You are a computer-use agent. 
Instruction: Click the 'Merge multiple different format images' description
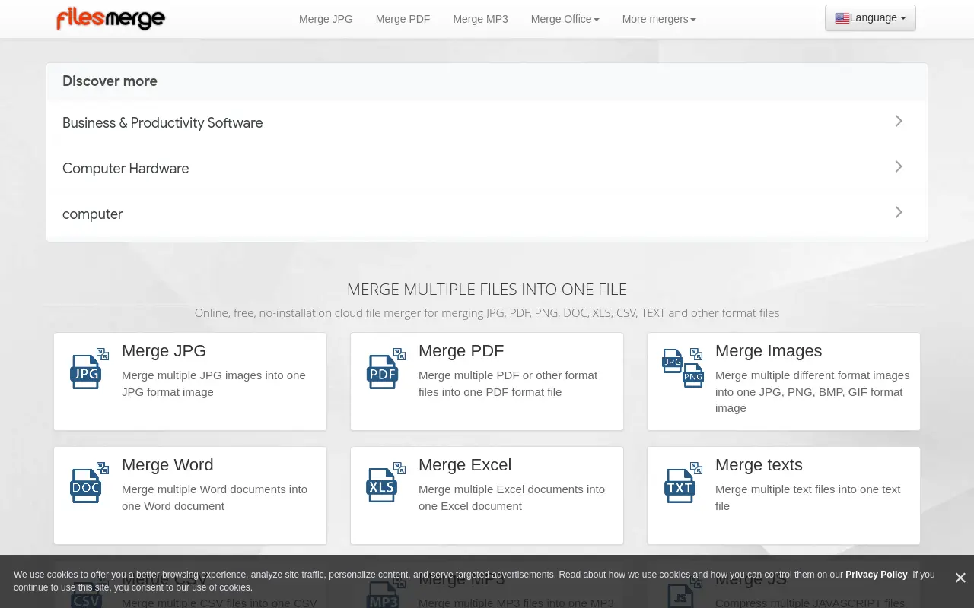coord(813,391)
